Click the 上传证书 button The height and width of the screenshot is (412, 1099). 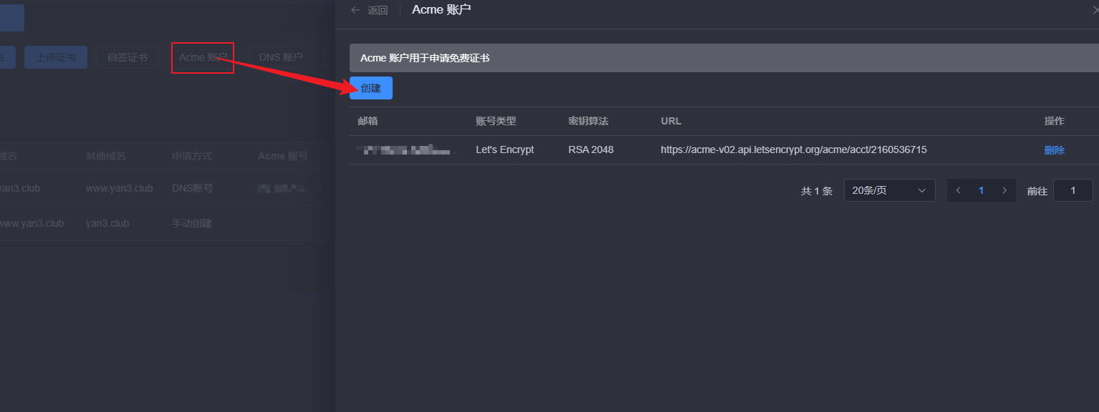[x=56, y=57]
